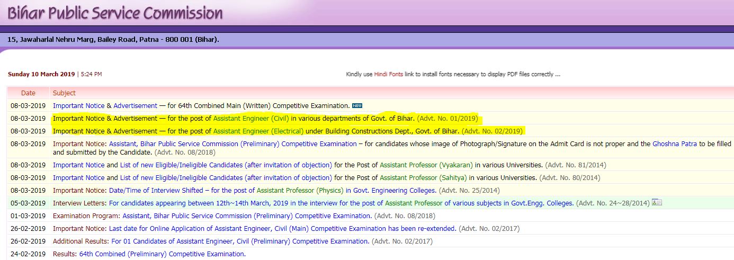
Task: Open Assistant BPSC Preliminary exam notice dated 08-03-2019
Action: 233,144
